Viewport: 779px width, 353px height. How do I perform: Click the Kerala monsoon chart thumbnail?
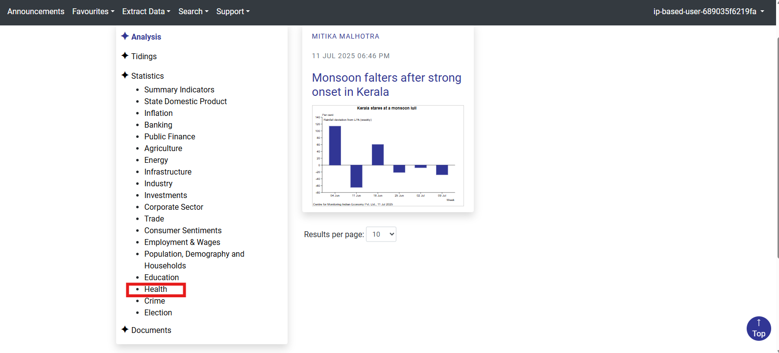[388, 155]
